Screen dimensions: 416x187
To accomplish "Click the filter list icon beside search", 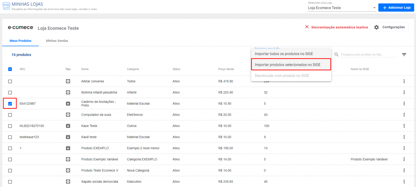I will pyautogui.click(x=404, y=55).
